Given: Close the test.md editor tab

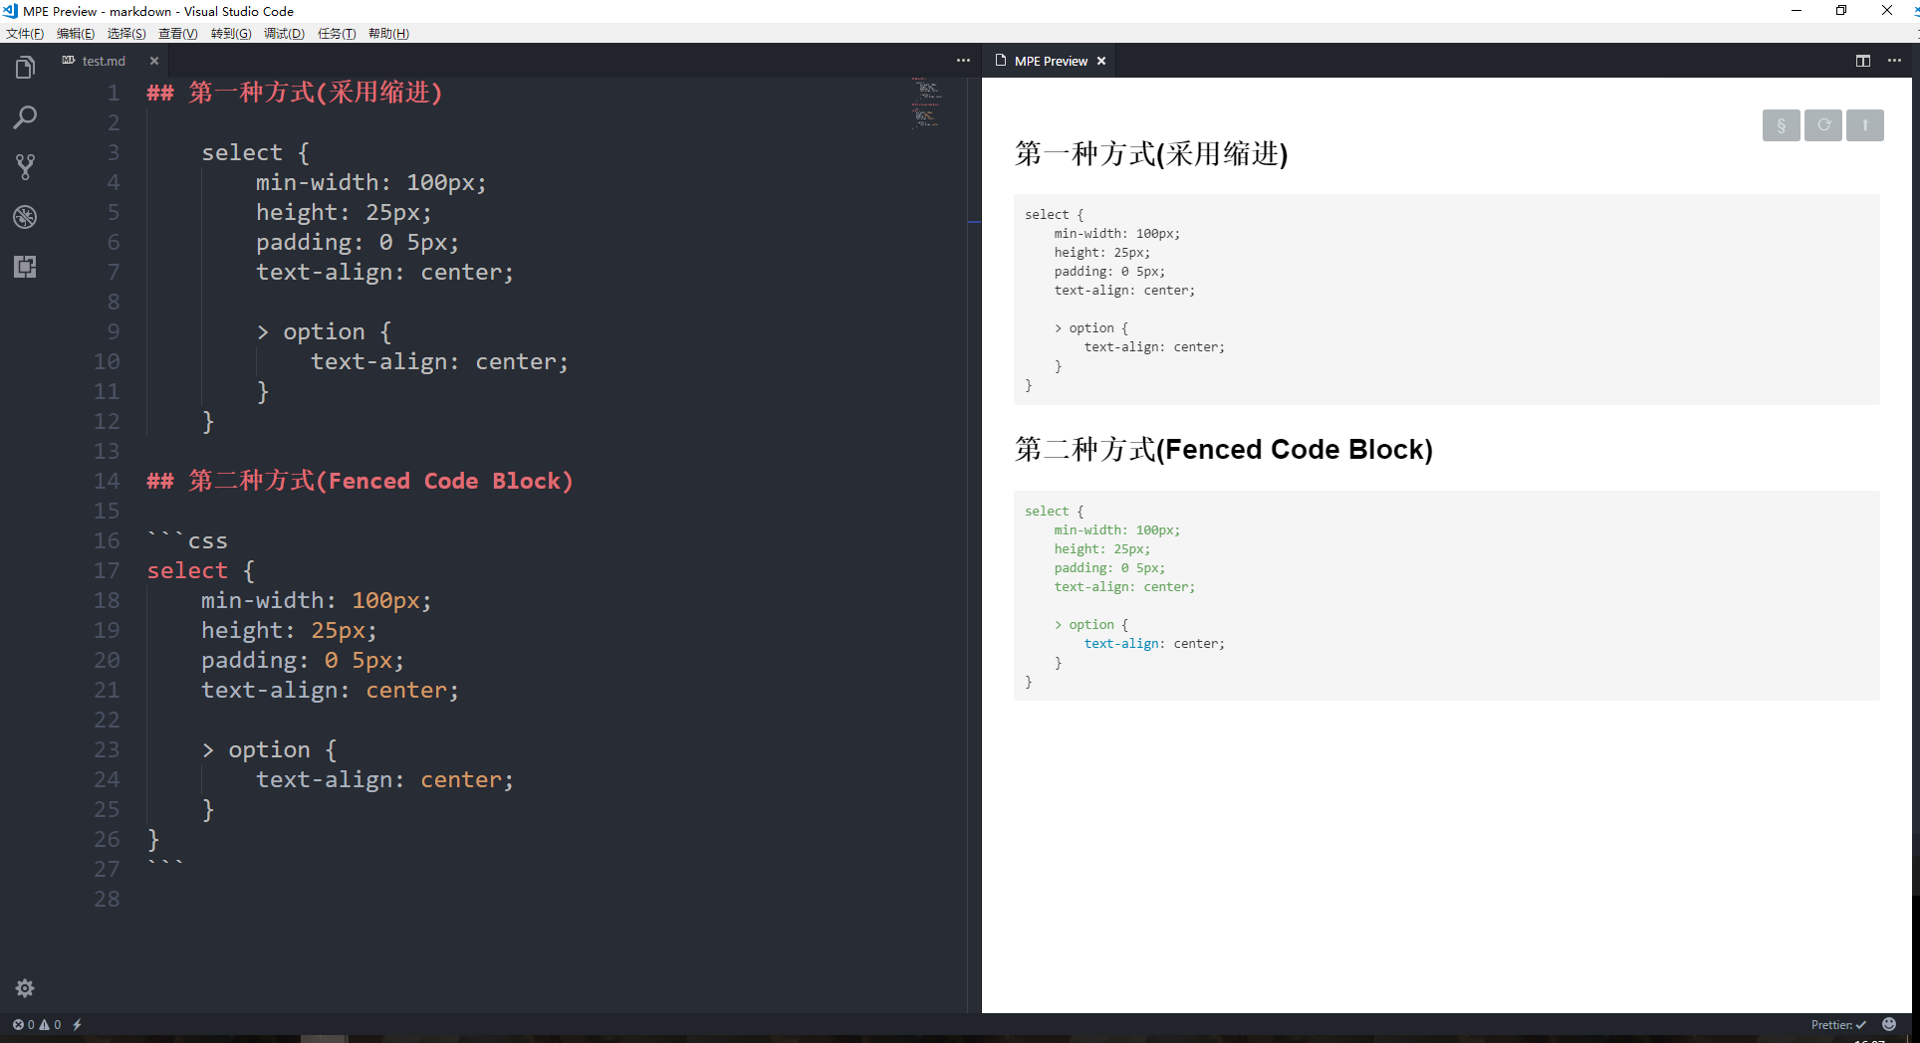Looking at the screenshot, I should pos(154,61).
